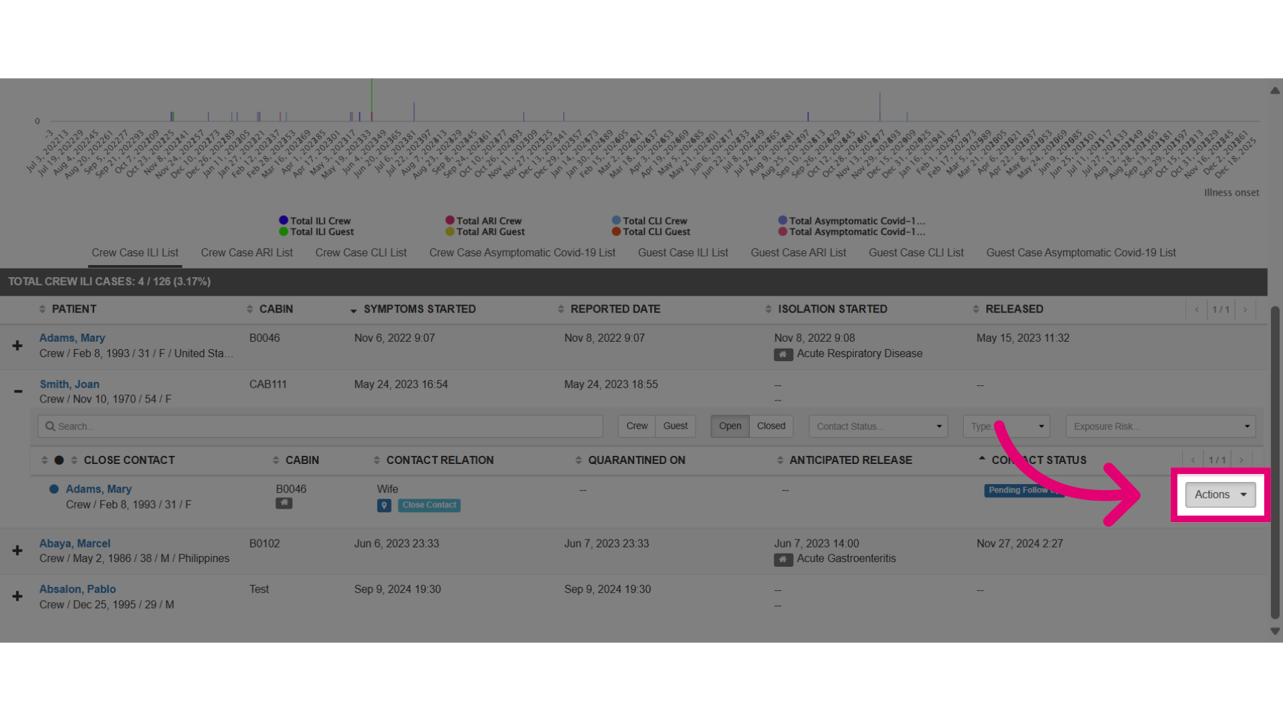Click Pending Follow Up status badge
The width and height of the screenshot is (1283, 721).
1023,491
